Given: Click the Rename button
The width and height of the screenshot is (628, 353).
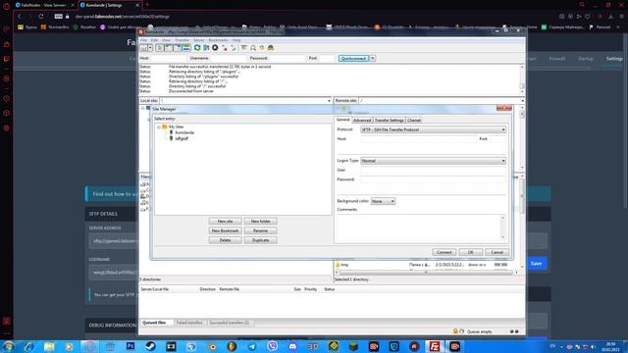Looking at the screenshot, I should tap(260, 231).
